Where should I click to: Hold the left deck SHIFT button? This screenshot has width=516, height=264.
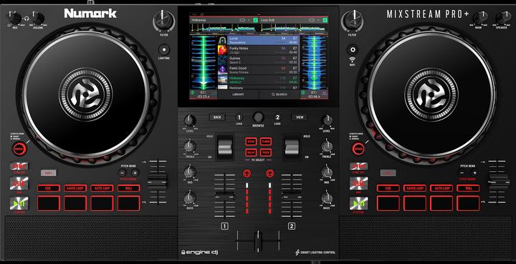(x=49, y=172)
